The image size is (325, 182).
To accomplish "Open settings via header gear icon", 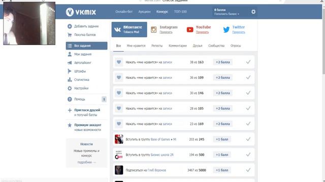I will [253, 12].
